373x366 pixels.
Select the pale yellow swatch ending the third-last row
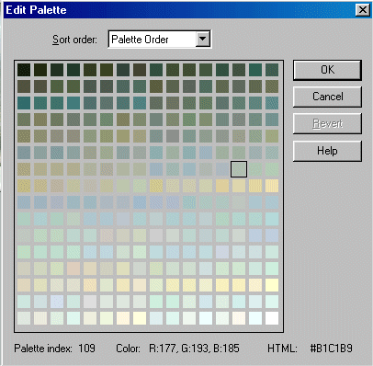(272, 285)
